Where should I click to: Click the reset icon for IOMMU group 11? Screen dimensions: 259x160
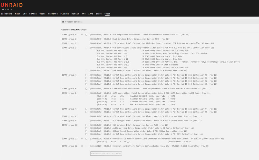pyautogui.click(x=82, y=139)
